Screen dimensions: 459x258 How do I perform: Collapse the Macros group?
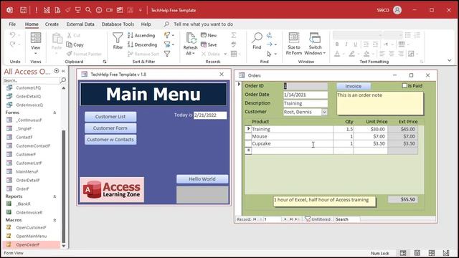pyautogui.click(x=55, y=220)
